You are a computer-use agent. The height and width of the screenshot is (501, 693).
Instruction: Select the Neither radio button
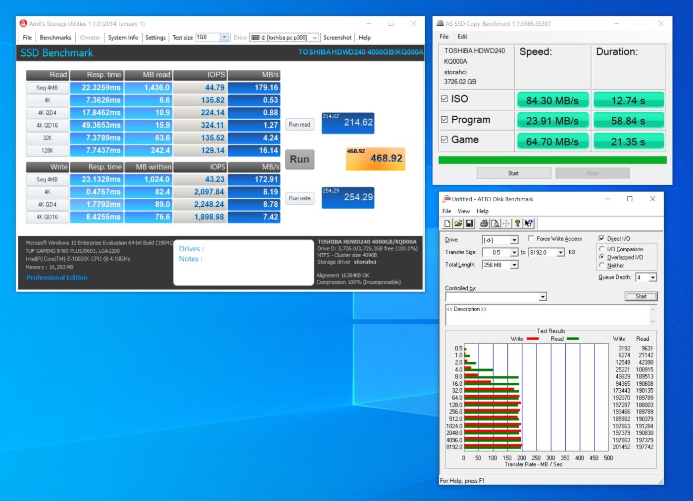pos(602,265)
